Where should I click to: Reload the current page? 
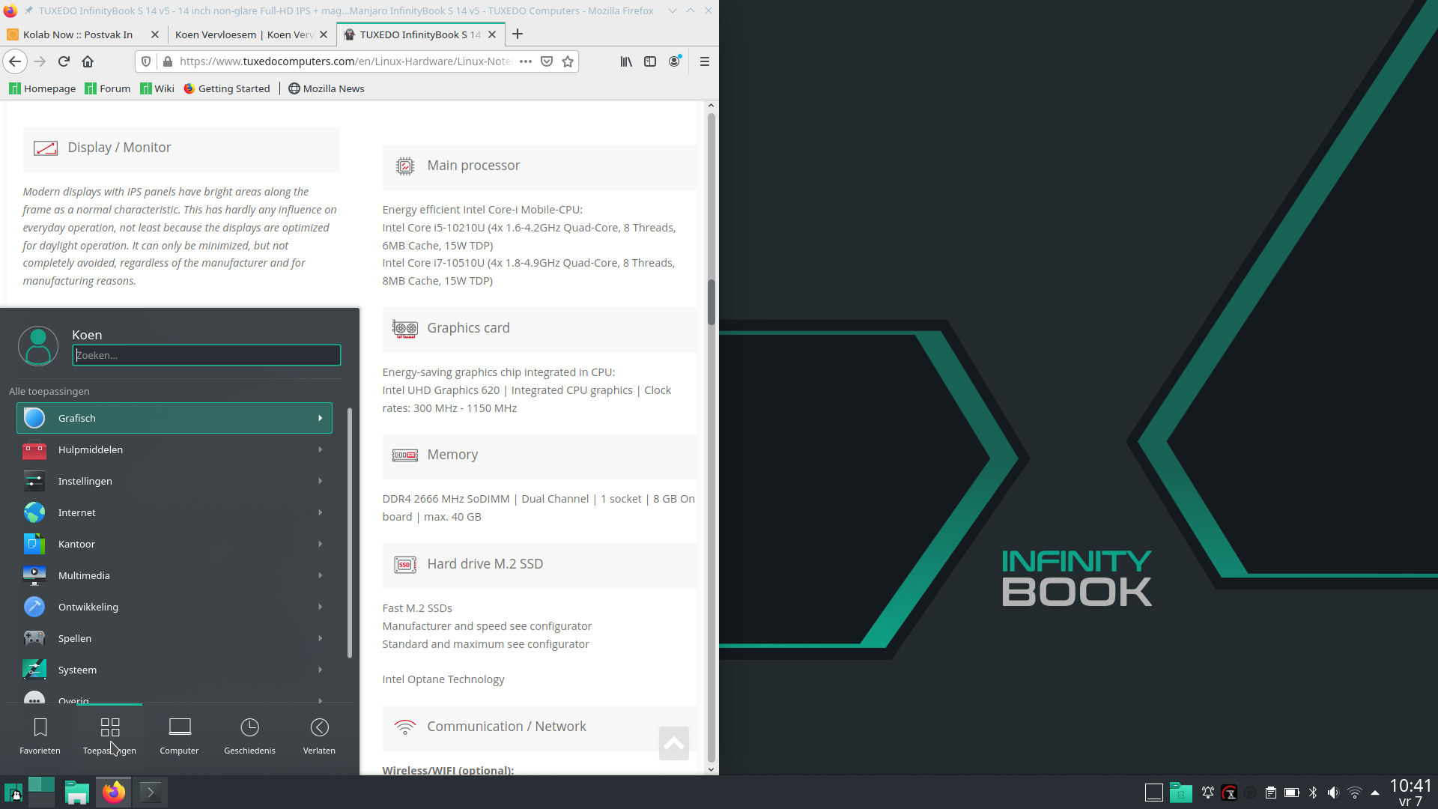point(64,61)
